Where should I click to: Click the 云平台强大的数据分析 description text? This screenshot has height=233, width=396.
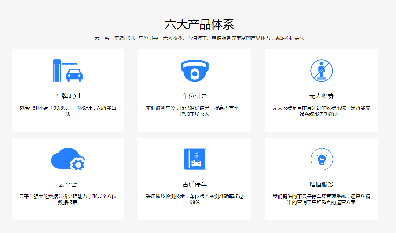coord(68,199)
